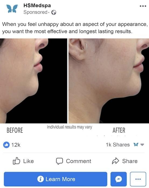Click the Comment speech bubble icon
The width and height of the screenshot is (149, 188).
(59, 161)
